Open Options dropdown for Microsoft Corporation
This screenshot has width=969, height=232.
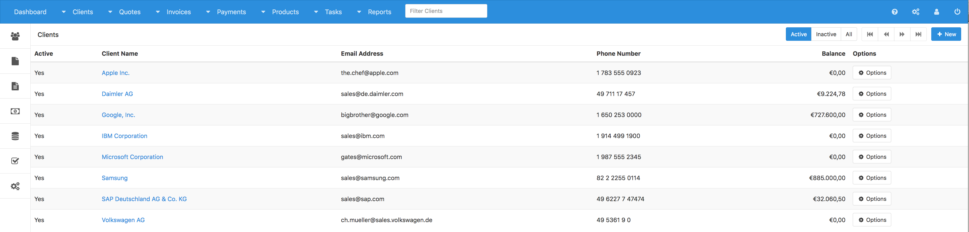point(871,157)
